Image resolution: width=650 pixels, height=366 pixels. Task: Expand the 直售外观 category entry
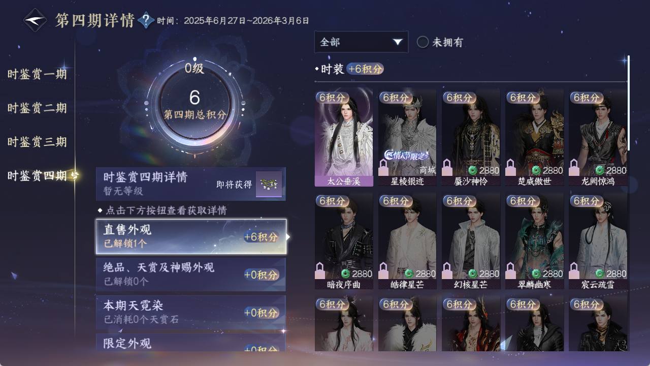(x=191, y=237)
